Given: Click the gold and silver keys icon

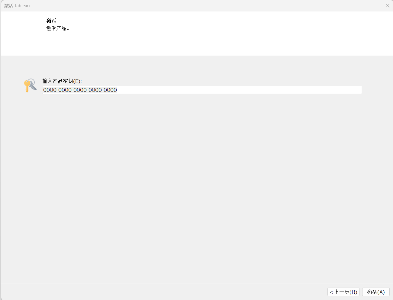Looking at the screenshot, I should pyautogui.click(x=30, y=85).
